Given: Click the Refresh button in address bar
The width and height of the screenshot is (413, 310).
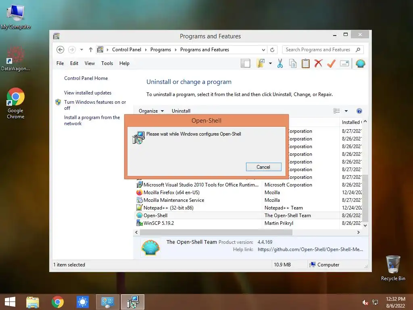Looking at the screenshot, I should click(272, 50).
